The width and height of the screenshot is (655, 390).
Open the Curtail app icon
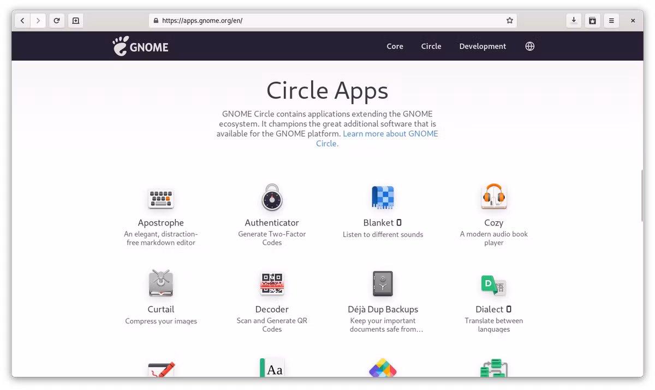[x=161, y=283]
